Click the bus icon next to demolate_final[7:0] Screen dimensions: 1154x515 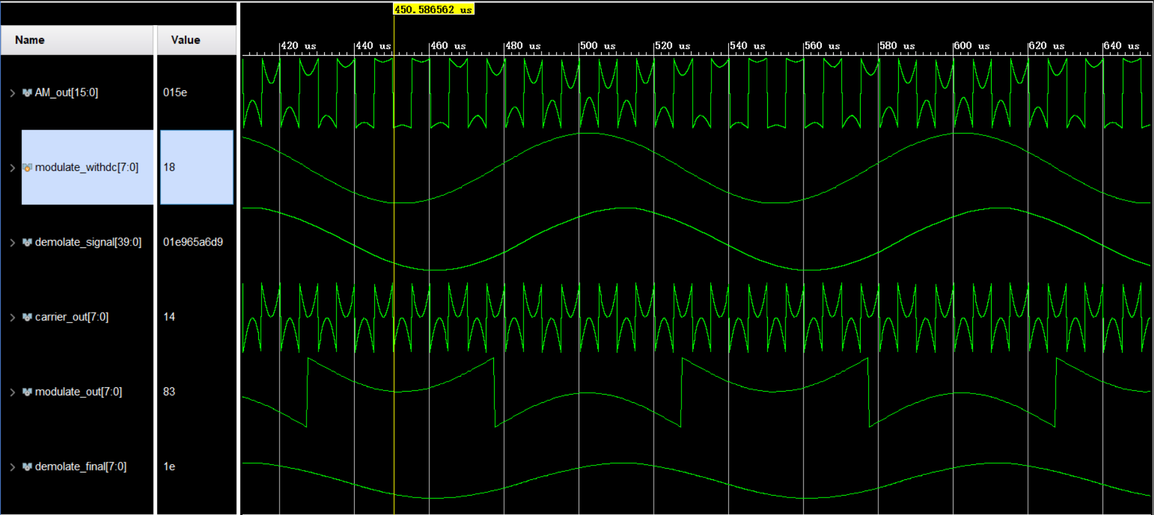click(x=27, y=467)
